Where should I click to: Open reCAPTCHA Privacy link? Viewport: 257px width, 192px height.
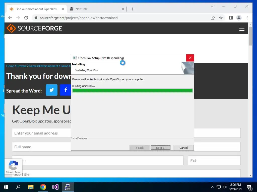pos(9,172)
